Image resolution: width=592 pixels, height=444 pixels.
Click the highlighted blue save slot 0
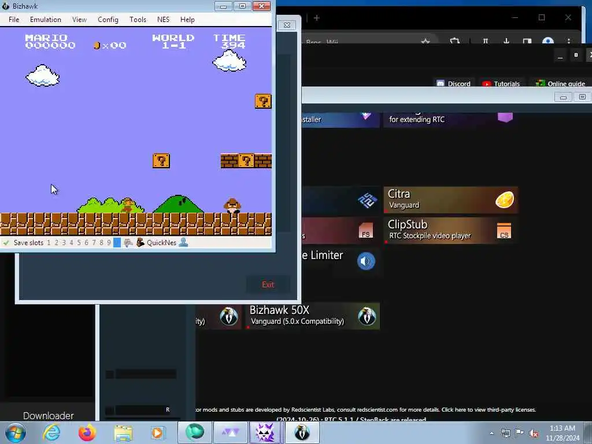point(117,243)
